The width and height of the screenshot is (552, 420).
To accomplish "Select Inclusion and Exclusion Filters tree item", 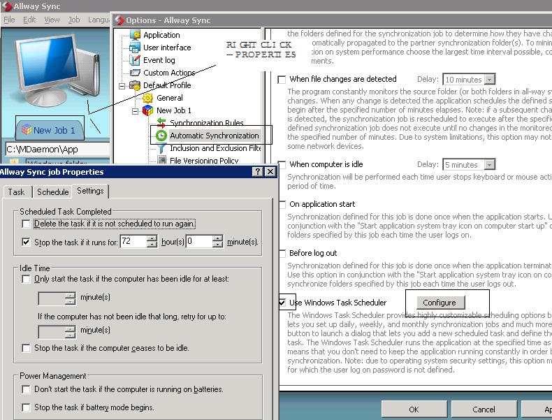I will point(215,148).
